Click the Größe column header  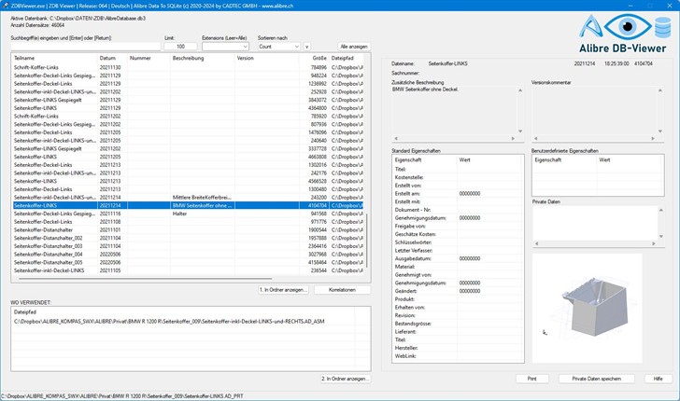(314, 58)
